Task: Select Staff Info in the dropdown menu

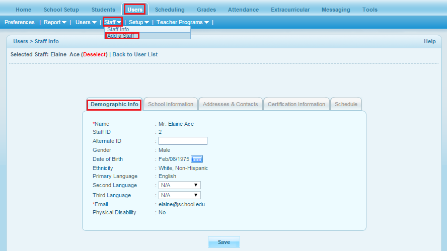Action: click(x=118, y=29)
